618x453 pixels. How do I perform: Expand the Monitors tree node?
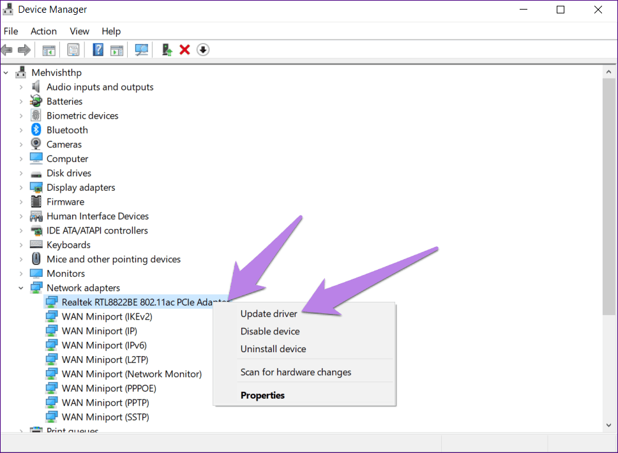(x=21, y=273)
